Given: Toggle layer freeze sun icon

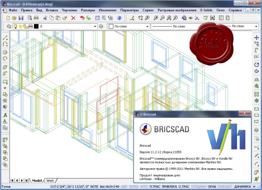Looking at the screenshot, I should coord(21,26).
